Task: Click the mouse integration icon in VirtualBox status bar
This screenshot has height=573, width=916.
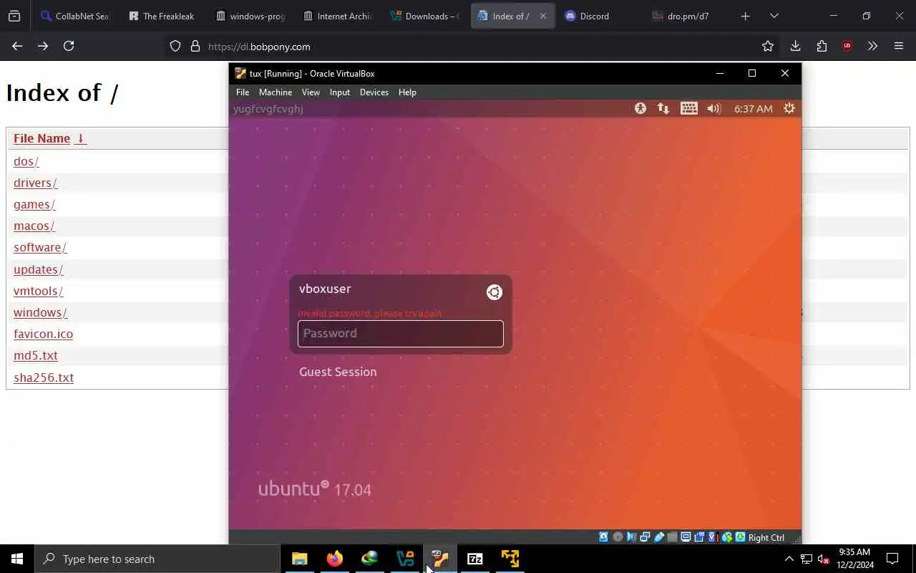Action: (727, 537)
